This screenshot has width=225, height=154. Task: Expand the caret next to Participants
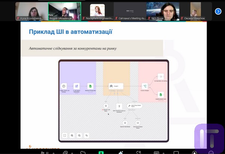tap(54, 153)
